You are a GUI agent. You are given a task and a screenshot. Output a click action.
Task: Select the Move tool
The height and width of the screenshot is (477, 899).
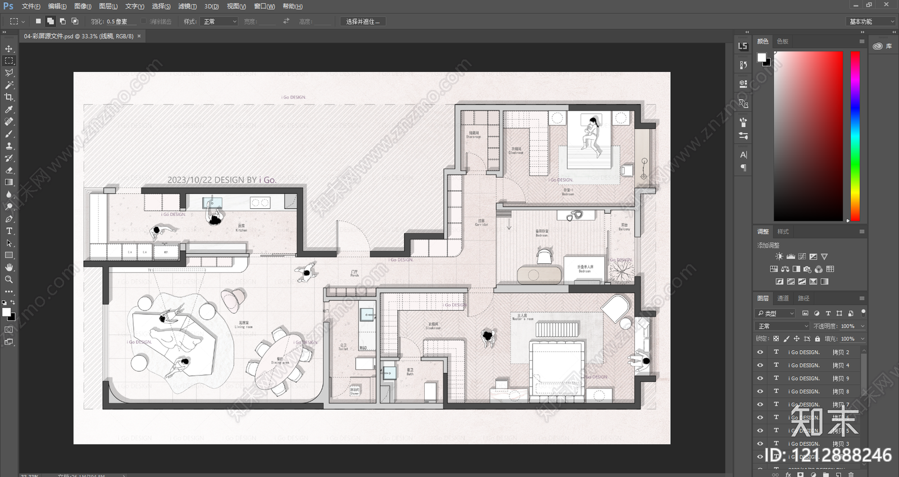9,49
